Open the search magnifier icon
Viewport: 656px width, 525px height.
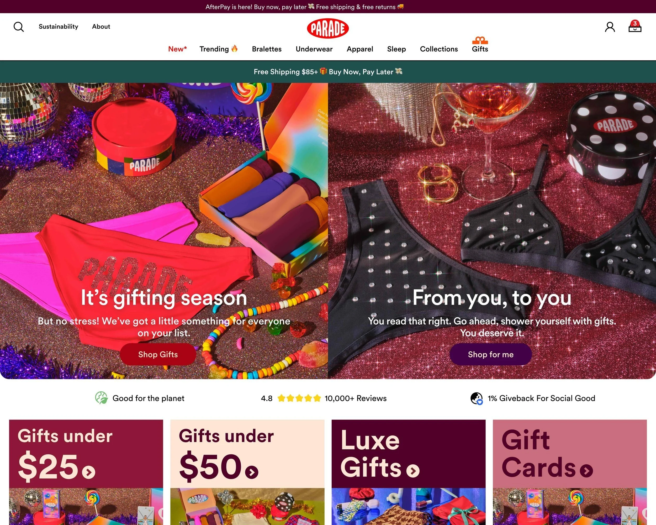19,27
